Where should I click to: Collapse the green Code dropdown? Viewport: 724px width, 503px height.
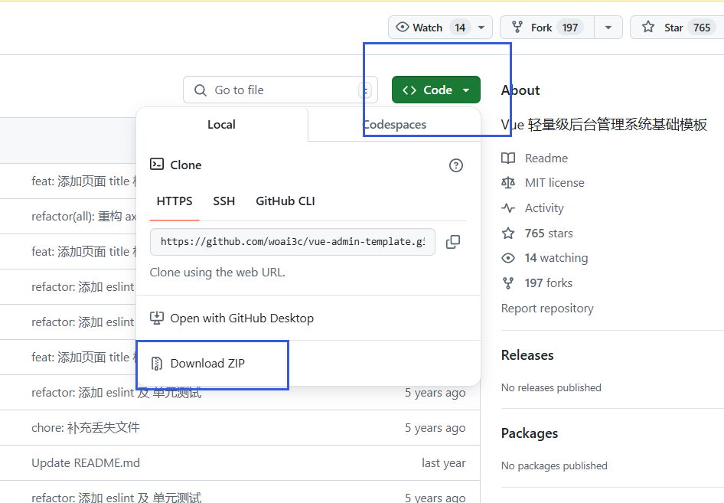tap(436, 90)
